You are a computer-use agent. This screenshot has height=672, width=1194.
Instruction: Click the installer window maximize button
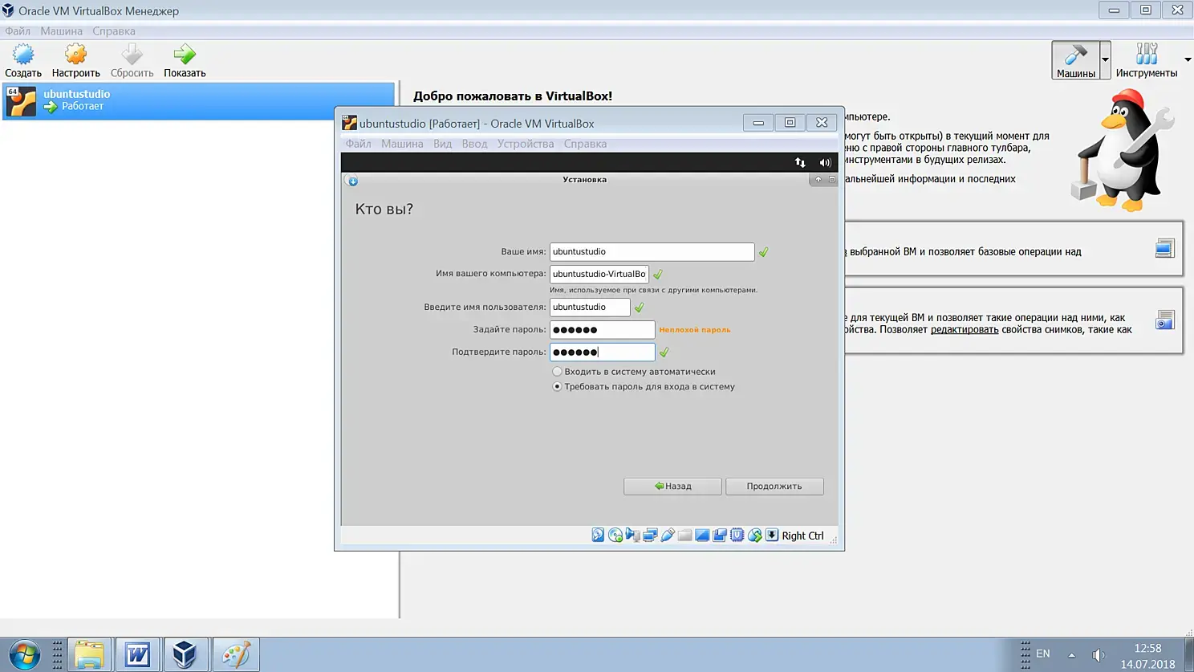832,180
